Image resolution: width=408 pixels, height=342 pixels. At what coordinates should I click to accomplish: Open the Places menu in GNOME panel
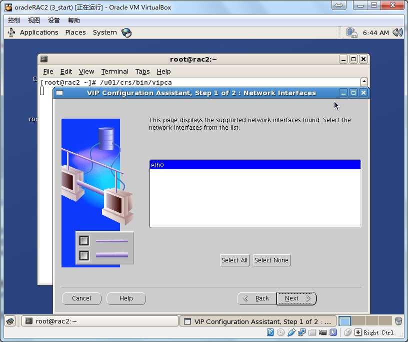click(75, 33)
